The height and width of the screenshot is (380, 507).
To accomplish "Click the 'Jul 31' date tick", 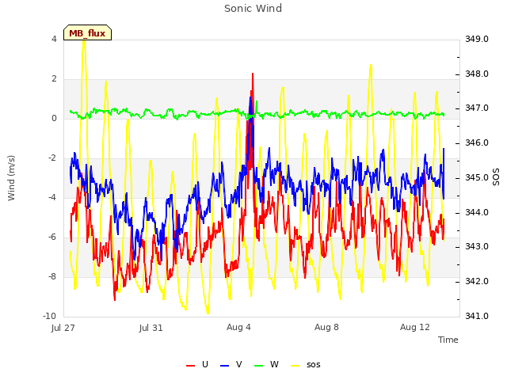I will [151, 328].
